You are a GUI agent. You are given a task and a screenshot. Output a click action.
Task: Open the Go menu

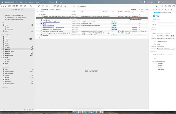coord(46,2)
